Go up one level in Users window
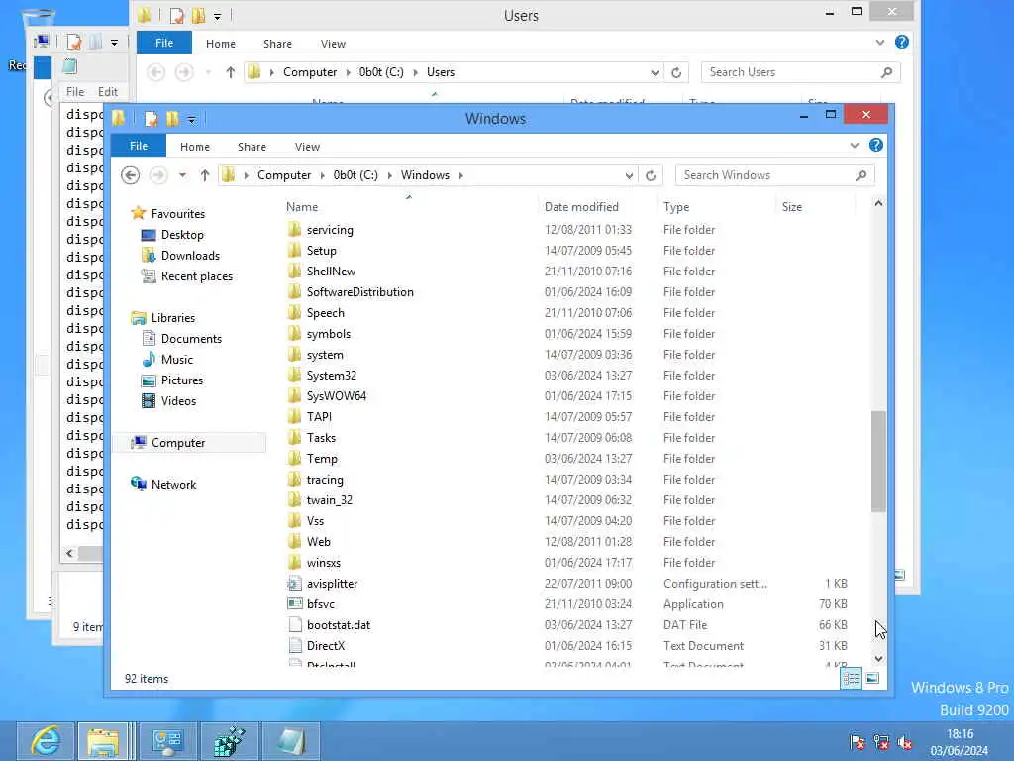The width and height of the screenshot is (1014, 761). pos(230,72)
